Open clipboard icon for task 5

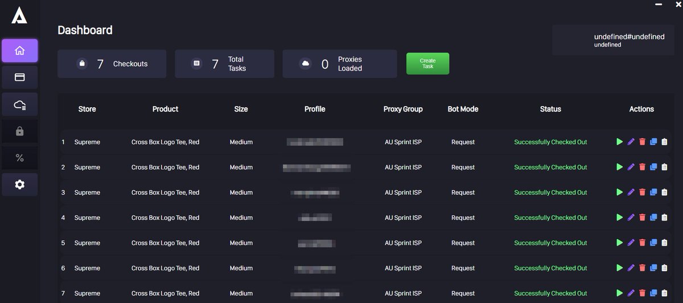point(664,243)
